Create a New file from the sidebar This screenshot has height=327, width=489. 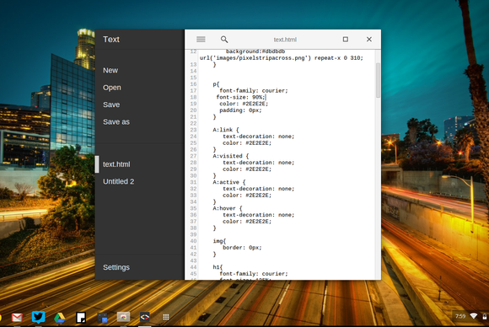coord(110,71)
